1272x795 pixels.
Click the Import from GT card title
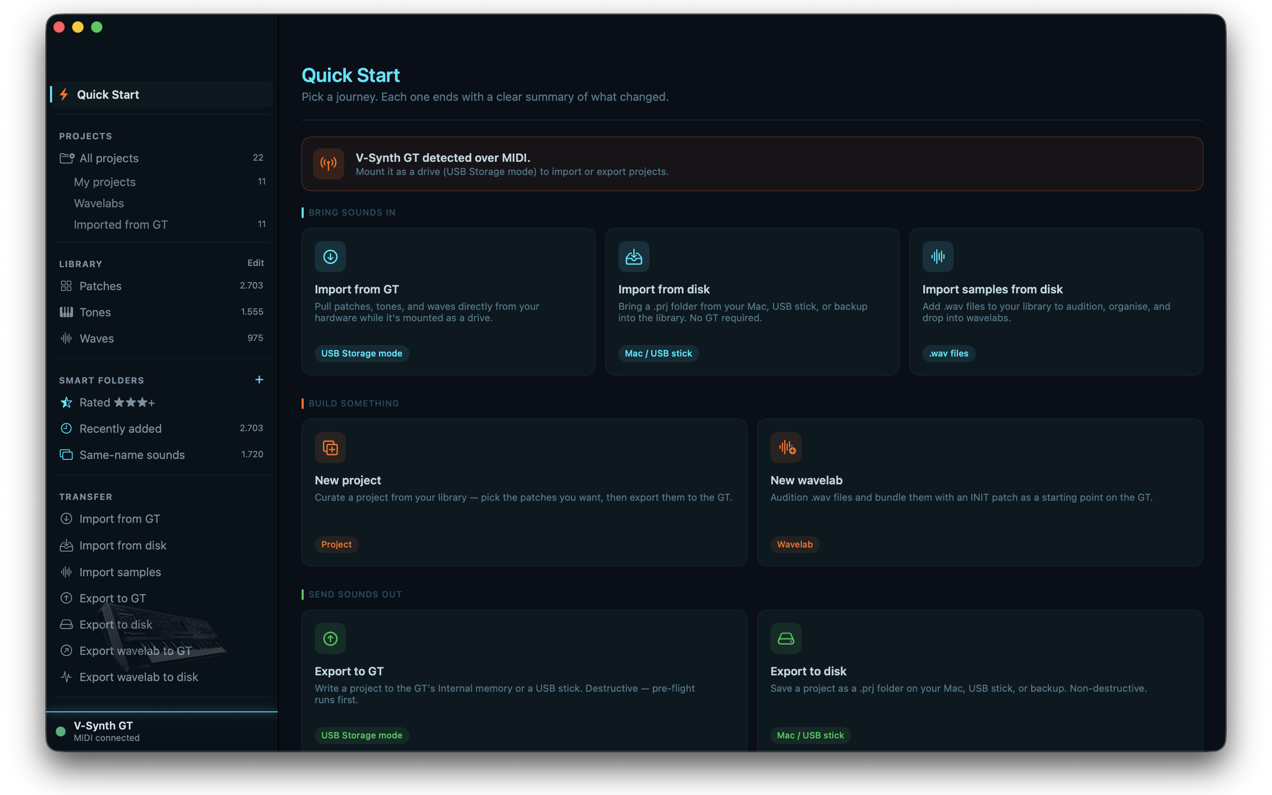tap(357, 289)
